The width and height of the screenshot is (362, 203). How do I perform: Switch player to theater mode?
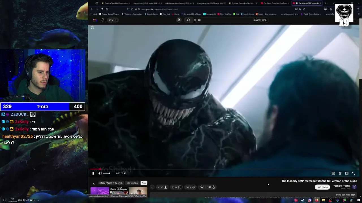[347, 173]
